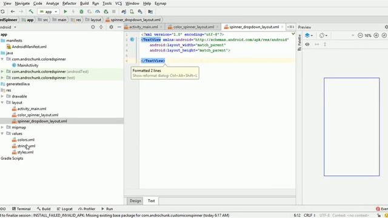Screen dimensions: 388x218
Task: Expand the coloredspinner (test) package
Action: pyautogui.click(x=2, y=78)
